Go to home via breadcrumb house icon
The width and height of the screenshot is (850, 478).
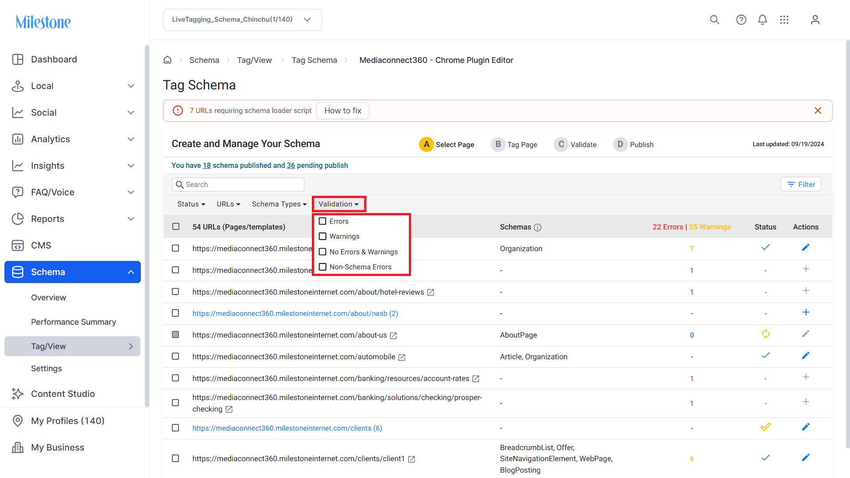click(167, 60)
